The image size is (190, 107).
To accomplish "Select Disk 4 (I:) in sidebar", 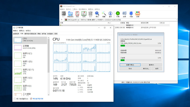I will (30, 88).
